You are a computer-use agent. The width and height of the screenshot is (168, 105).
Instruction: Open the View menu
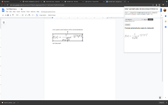[x=14, y=12]
